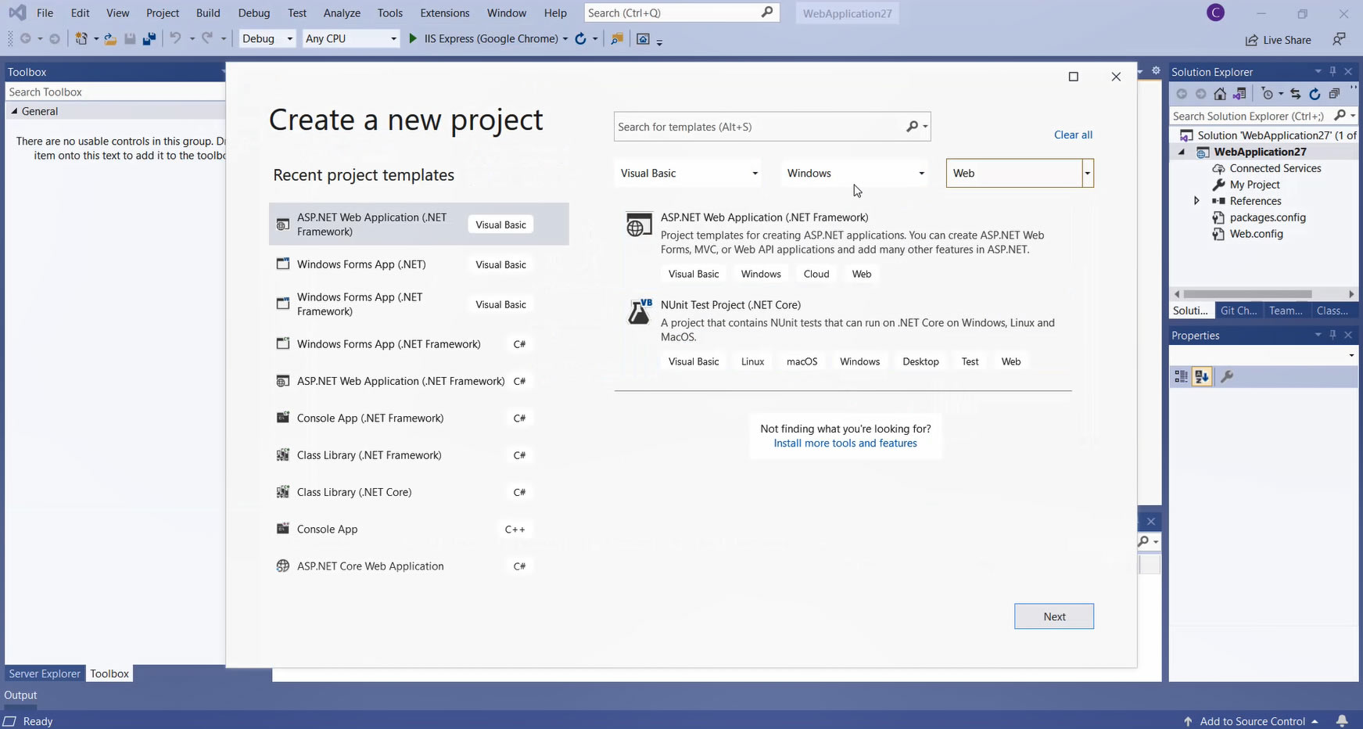The height and width of the screenshot is (729, 1363).
Task: Click Collapse All icon in Solution Explorer
Action: click(1334, 94)
